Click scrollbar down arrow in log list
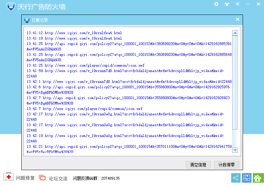This screenshot has width=264, height=185. coord(235,150)
